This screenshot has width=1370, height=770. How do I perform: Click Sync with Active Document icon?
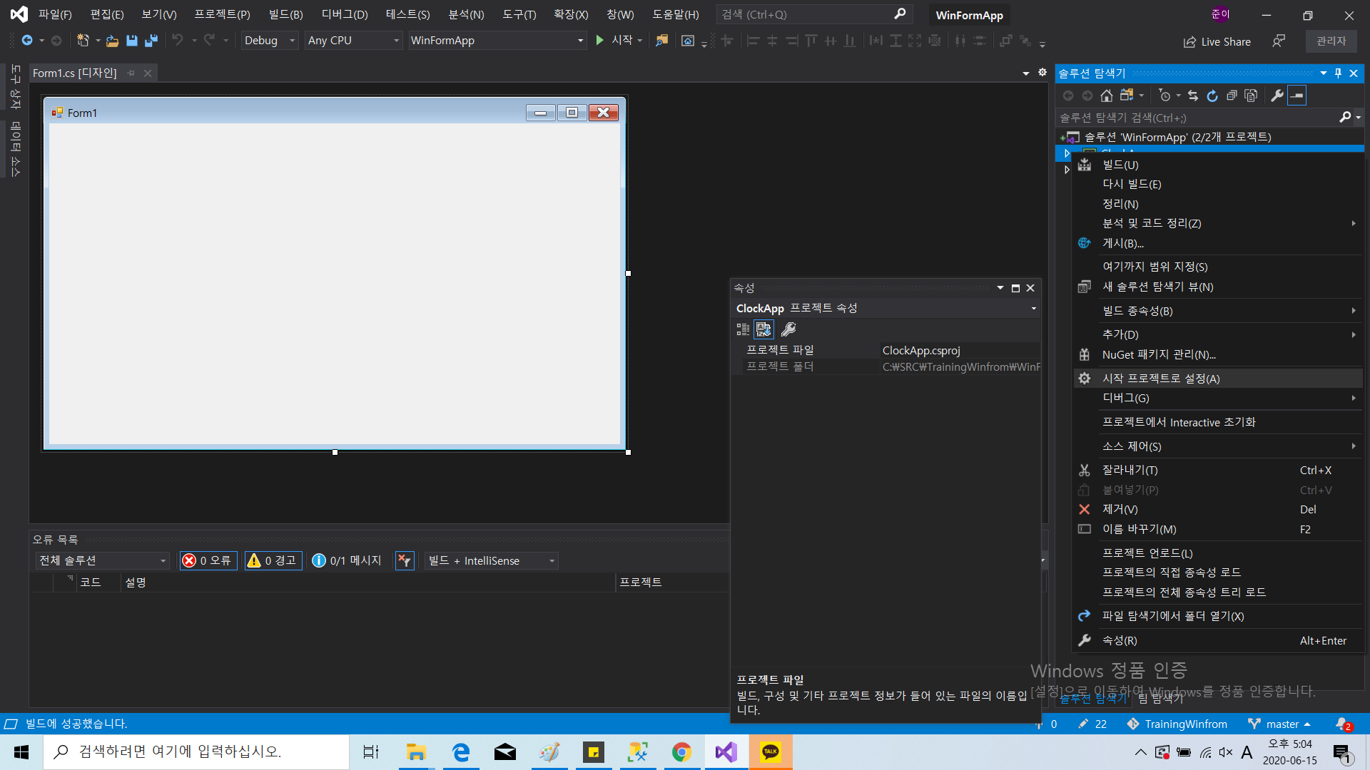(x=1193, y=96)
